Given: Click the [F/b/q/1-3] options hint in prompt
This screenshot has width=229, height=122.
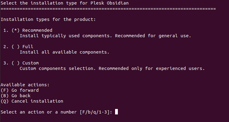Looking at the screenshot, I should click(96, 112).
